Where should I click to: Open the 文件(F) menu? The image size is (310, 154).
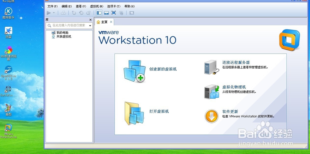click(53, 6)
